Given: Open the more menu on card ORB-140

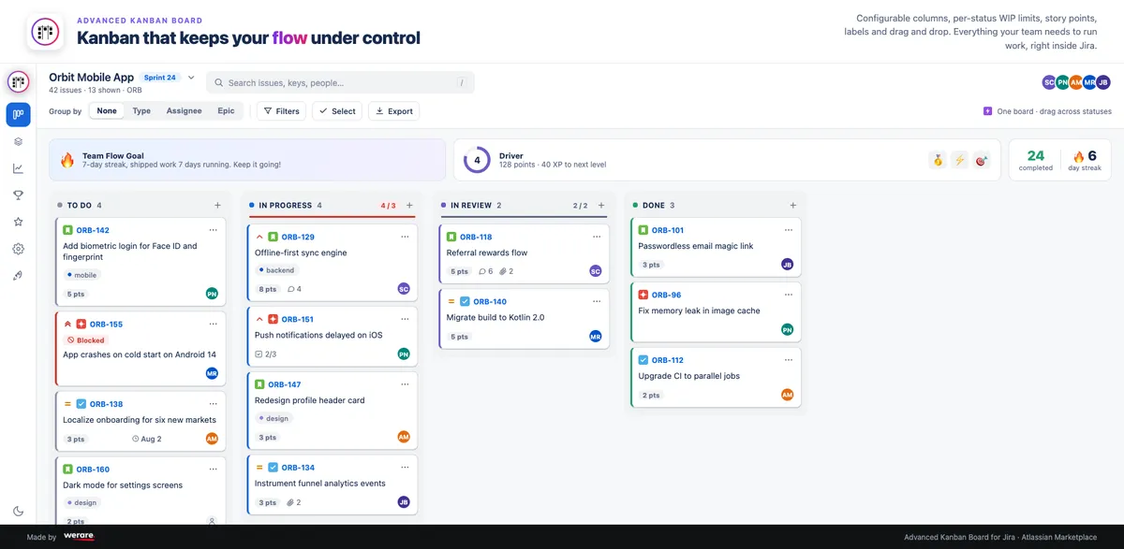Looking at the screenshot, I should [x=598, y=301].
